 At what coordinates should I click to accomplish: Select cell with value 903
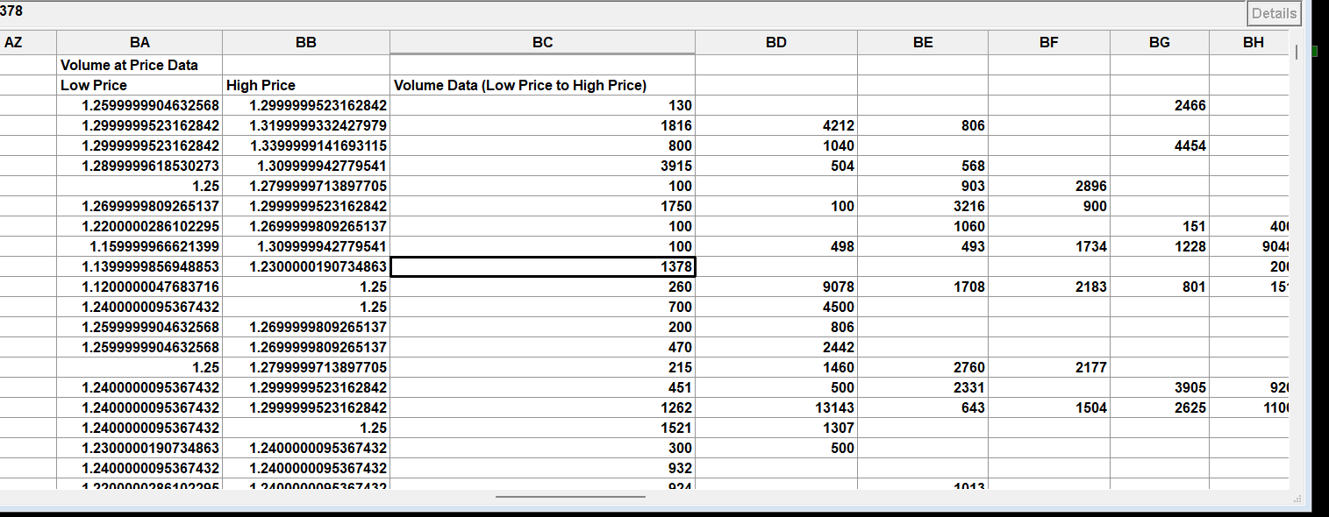click(923, 186)
